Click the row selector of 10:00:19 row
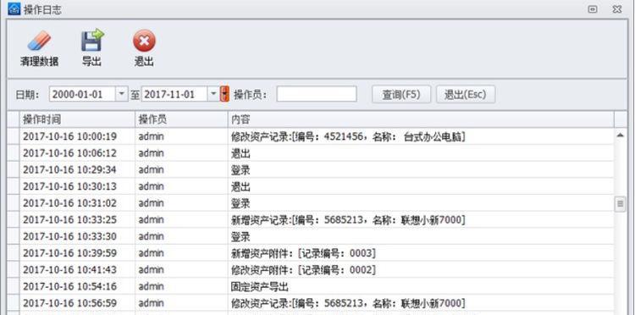 (14, 136)
